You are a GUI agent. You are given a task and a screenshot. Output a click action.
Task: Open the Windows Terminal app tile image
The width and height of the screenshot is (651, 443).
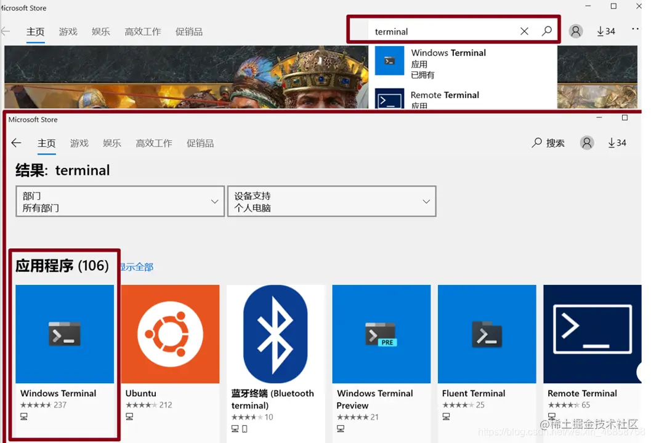point(65,334)
